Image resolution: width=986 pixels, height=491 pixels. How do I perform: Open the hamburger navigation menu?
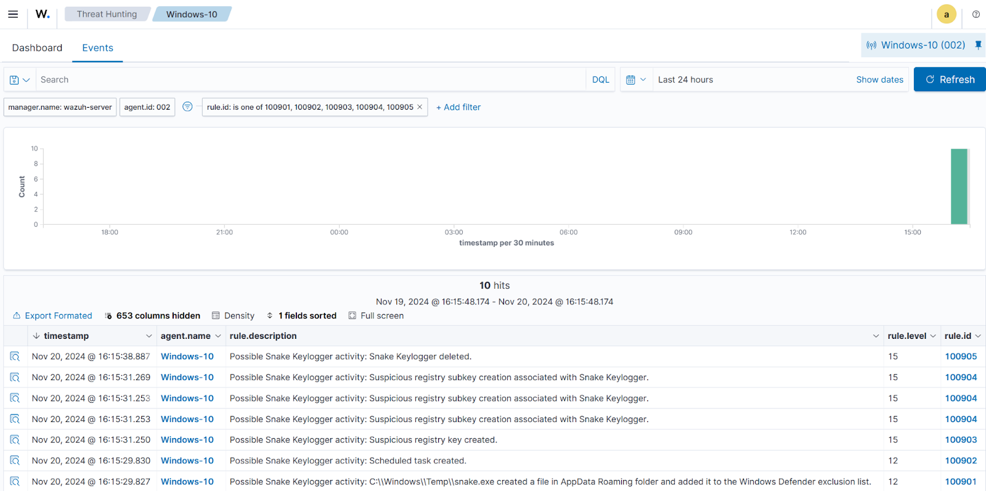[13, 14]
